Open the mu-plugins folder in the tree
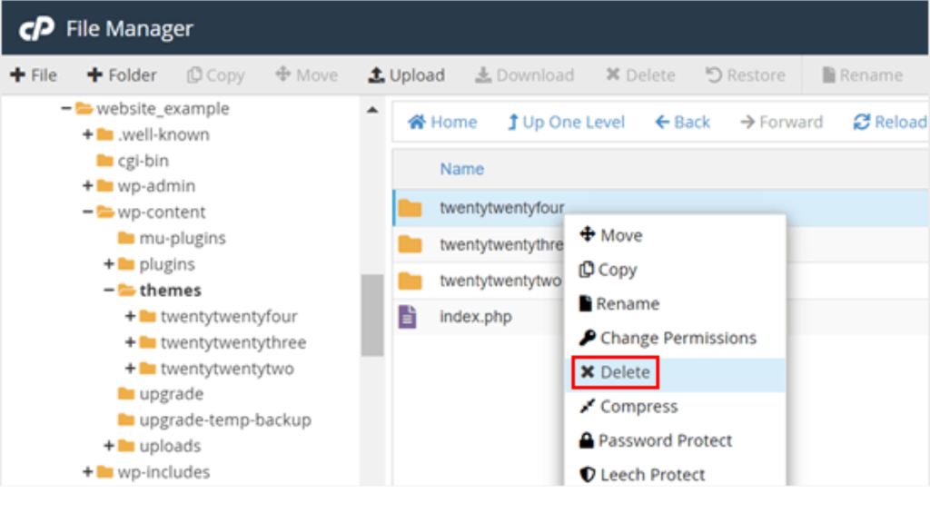930x523 pixels. click(183, 239)
